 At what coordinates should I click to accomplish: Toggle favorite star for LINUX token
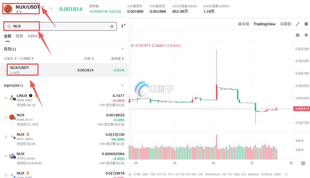[6, 98]
